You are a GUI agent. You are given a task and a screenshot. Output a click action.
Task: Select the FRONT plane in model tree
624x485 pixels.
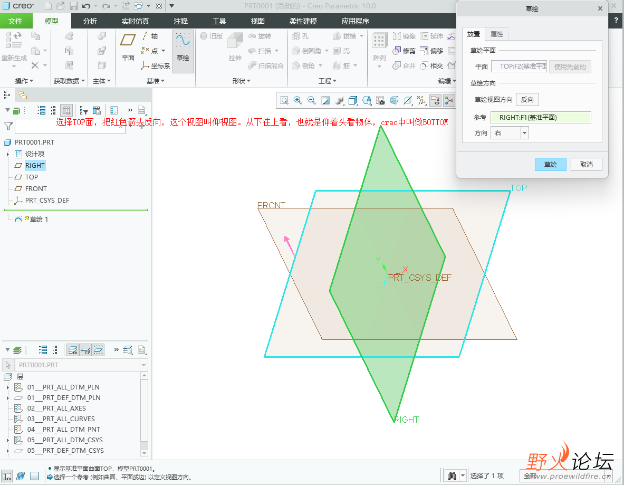[x=36, y=189]
